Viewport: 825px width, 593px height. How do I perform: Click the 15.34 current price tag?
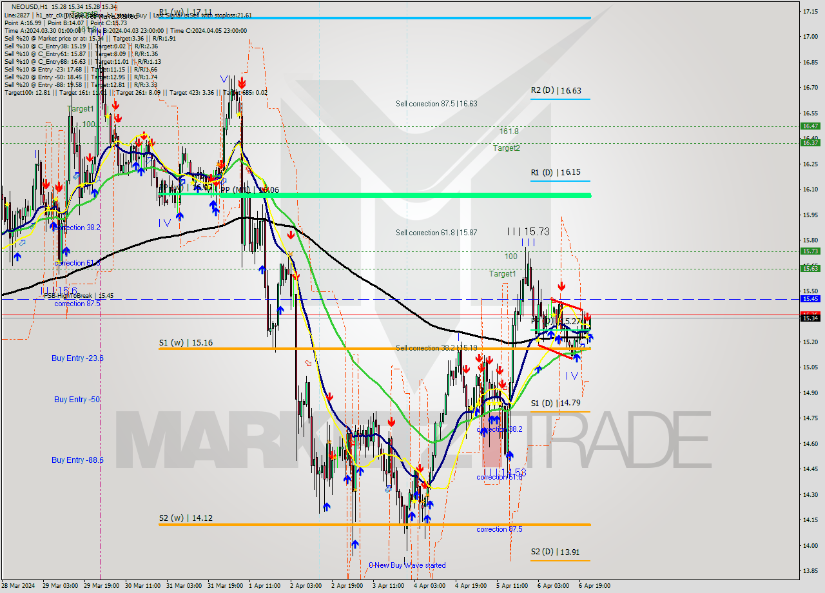tap(810, 318)
